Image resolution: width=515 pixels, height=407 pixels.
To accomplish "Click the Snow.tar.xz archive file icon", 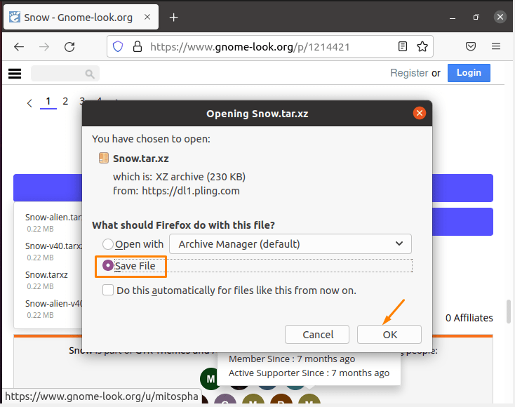I will tap(103, 158).
